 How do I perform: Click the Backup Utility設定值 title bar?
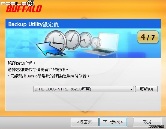coord(83,24)
